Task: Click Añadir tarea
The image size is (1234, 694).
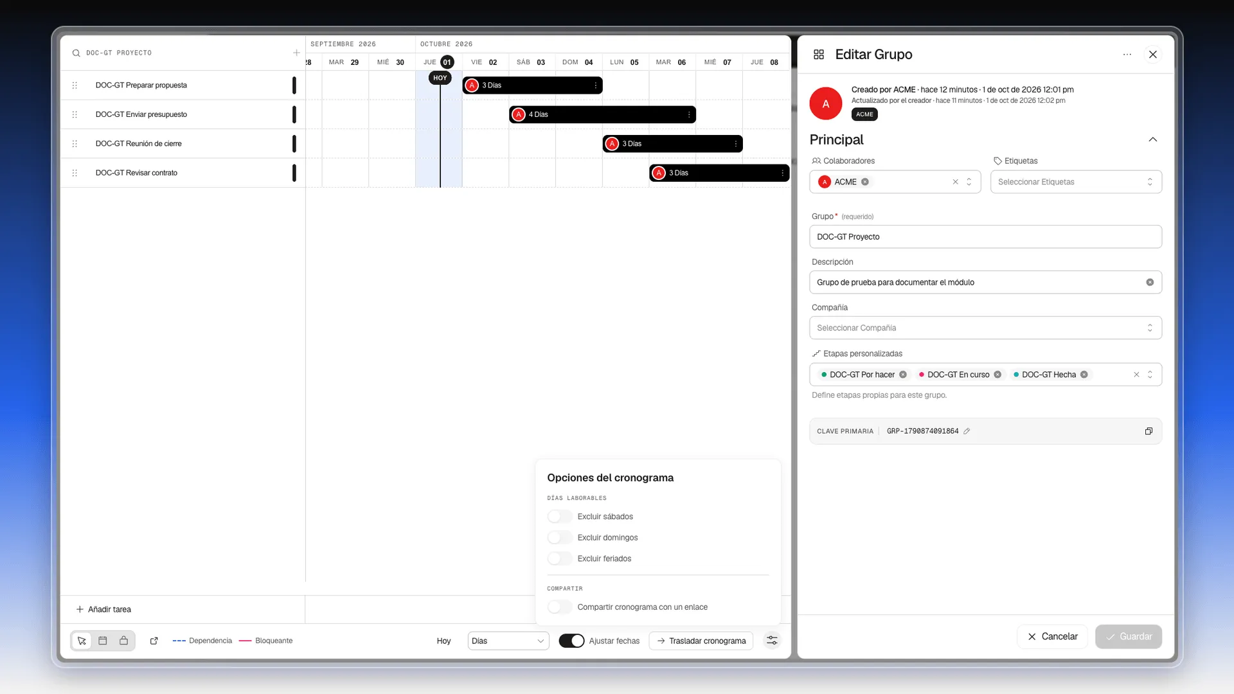Action: (103, 609)
